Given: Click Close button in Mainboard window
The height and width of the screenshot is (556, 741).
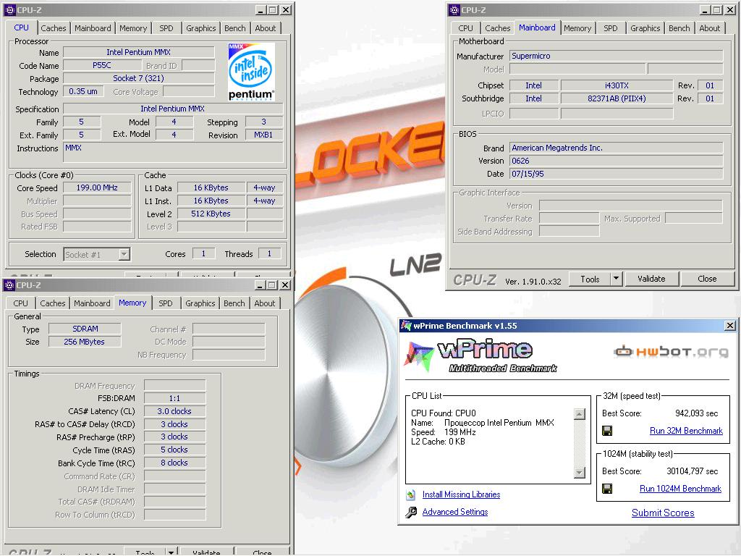Looking at the screenshot, I should pos(707,279).
